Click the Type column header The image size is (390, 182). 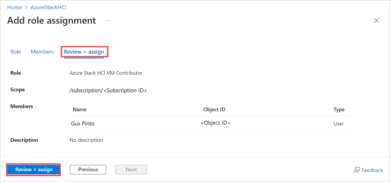(x=339, y=110)
